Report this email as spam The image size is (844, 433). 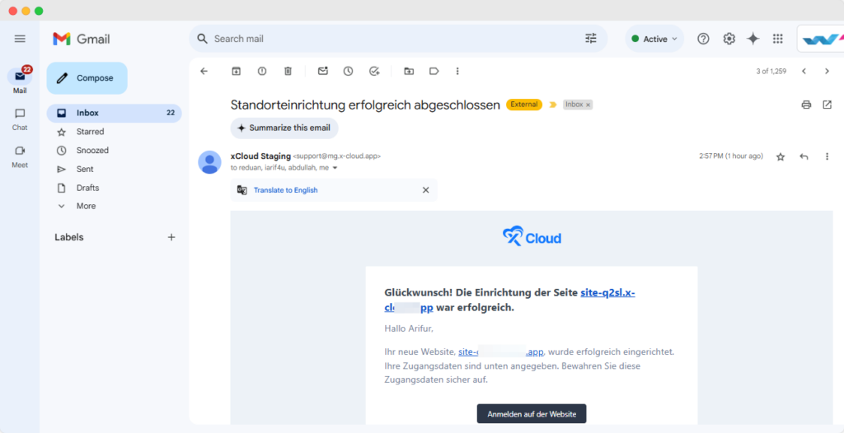(x=262, y=72)
